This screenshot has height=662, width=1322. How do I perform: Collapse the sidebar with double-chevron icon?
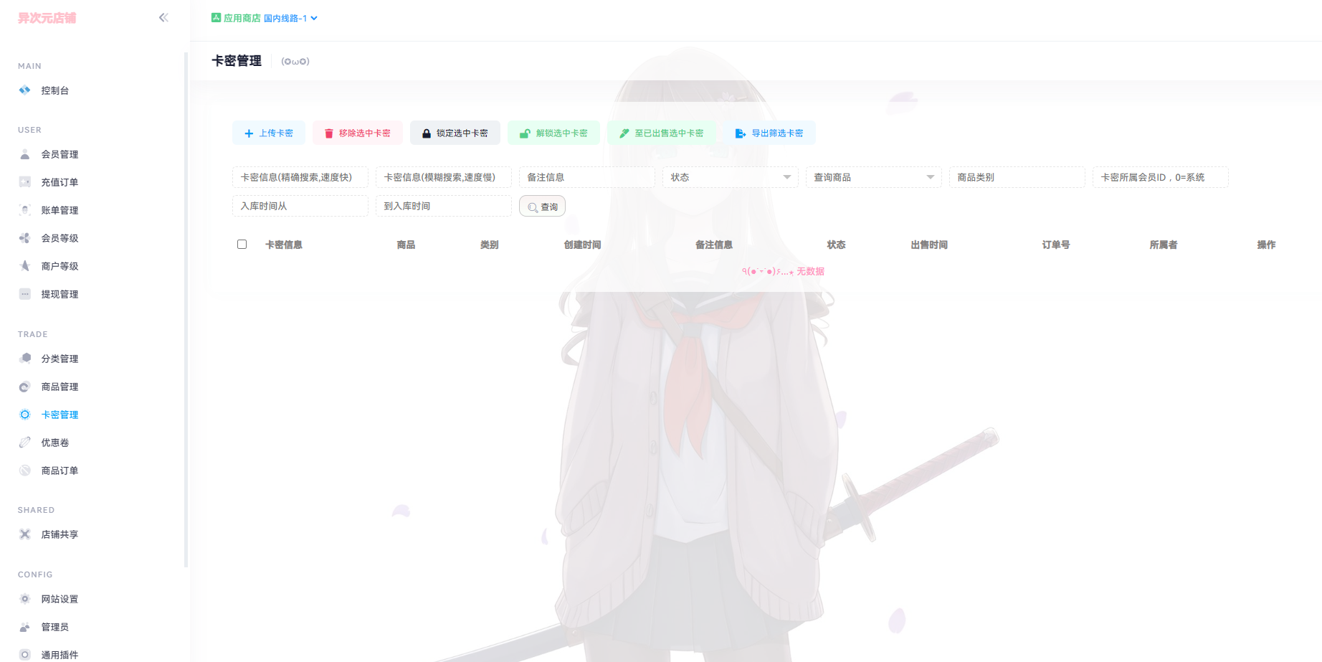163,18
